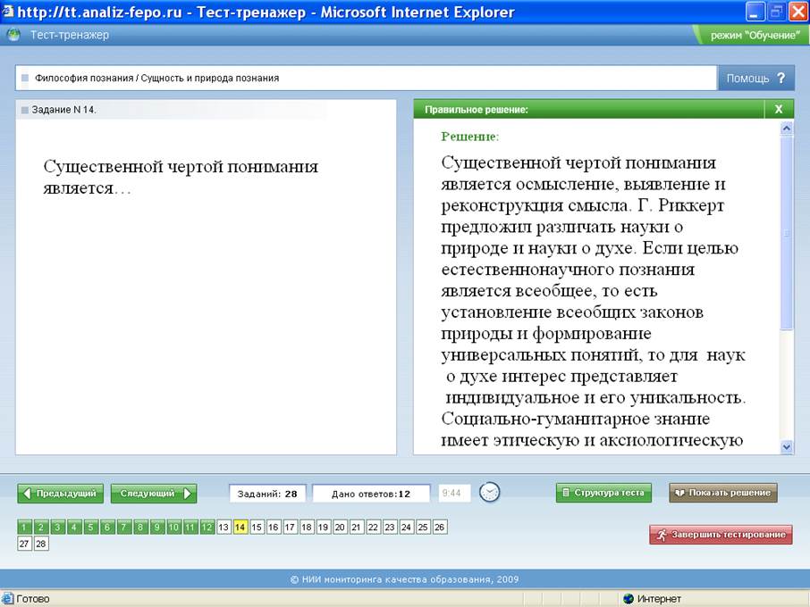Click the Заданий: 28 counter
This screenshot has width=810, height=607.
[267, 494]
